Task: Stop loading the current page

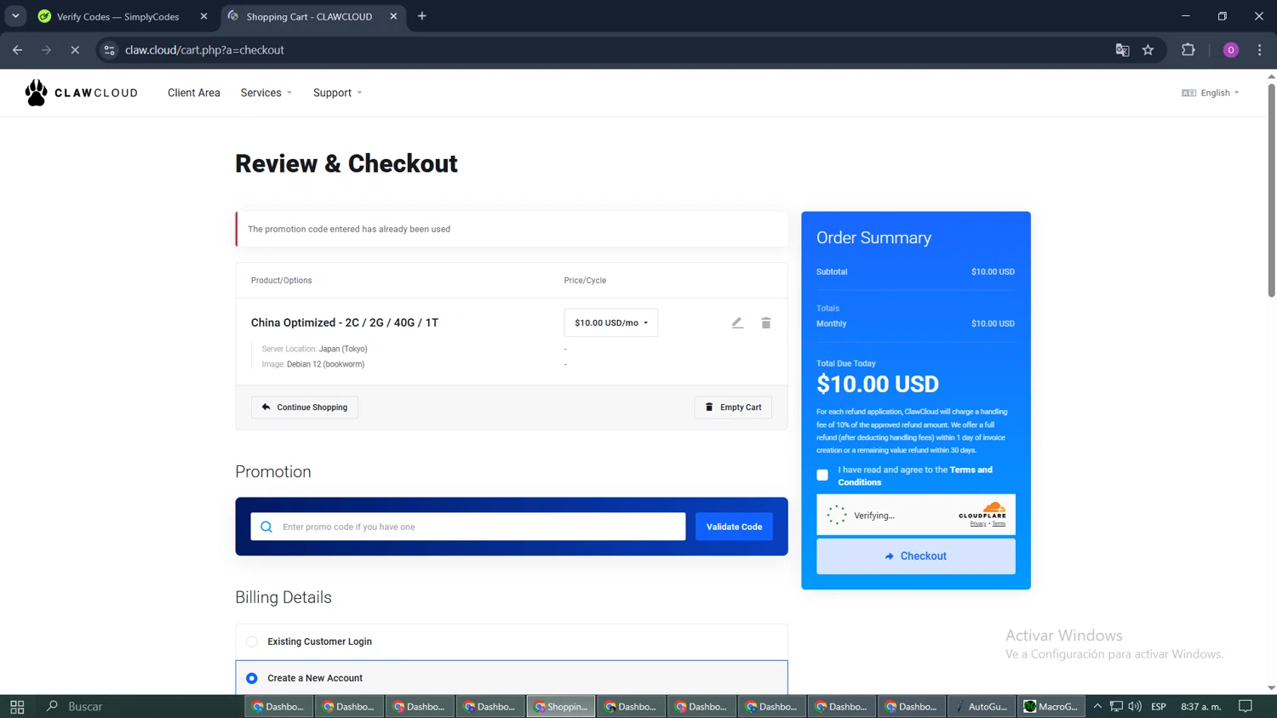Action: coord(75,50)
